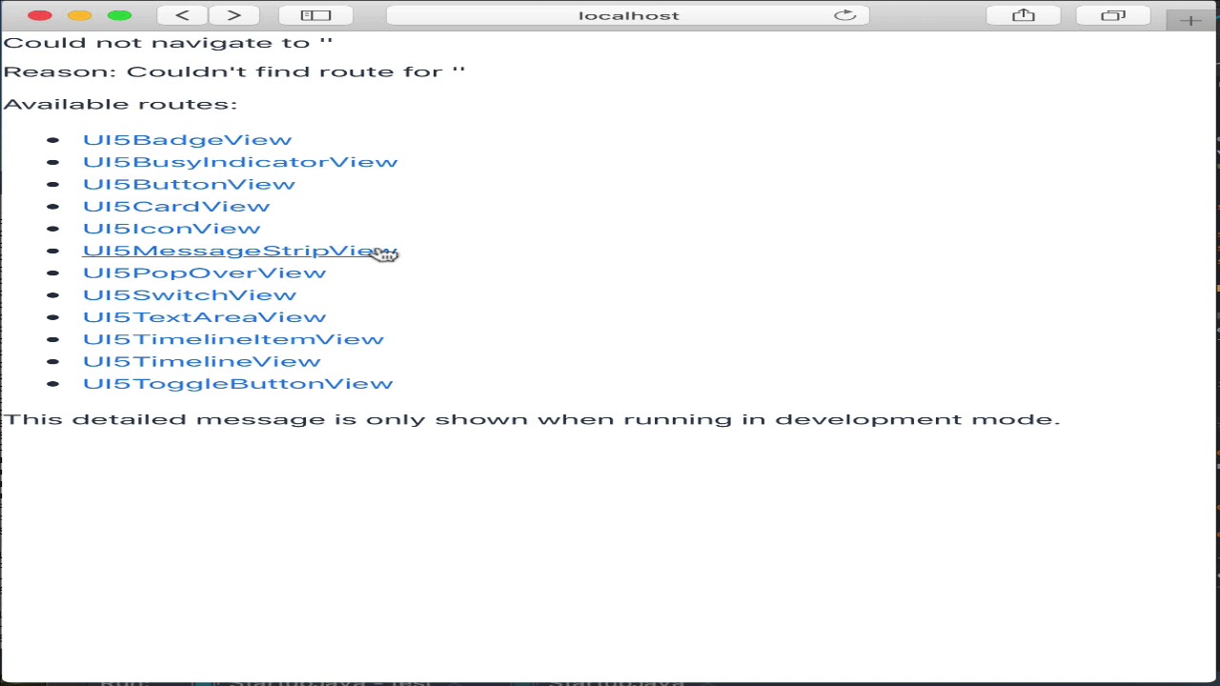
Task: Open the Share menu icon
Action: pyautogui.click(x=1023, y=15)
